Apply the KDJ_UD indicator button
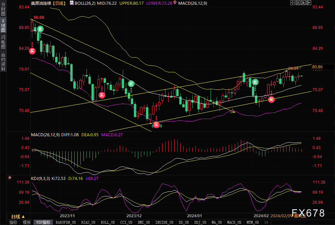Image resolution: width=335 pixels, height=225 pixels. [x=200, y=222]
